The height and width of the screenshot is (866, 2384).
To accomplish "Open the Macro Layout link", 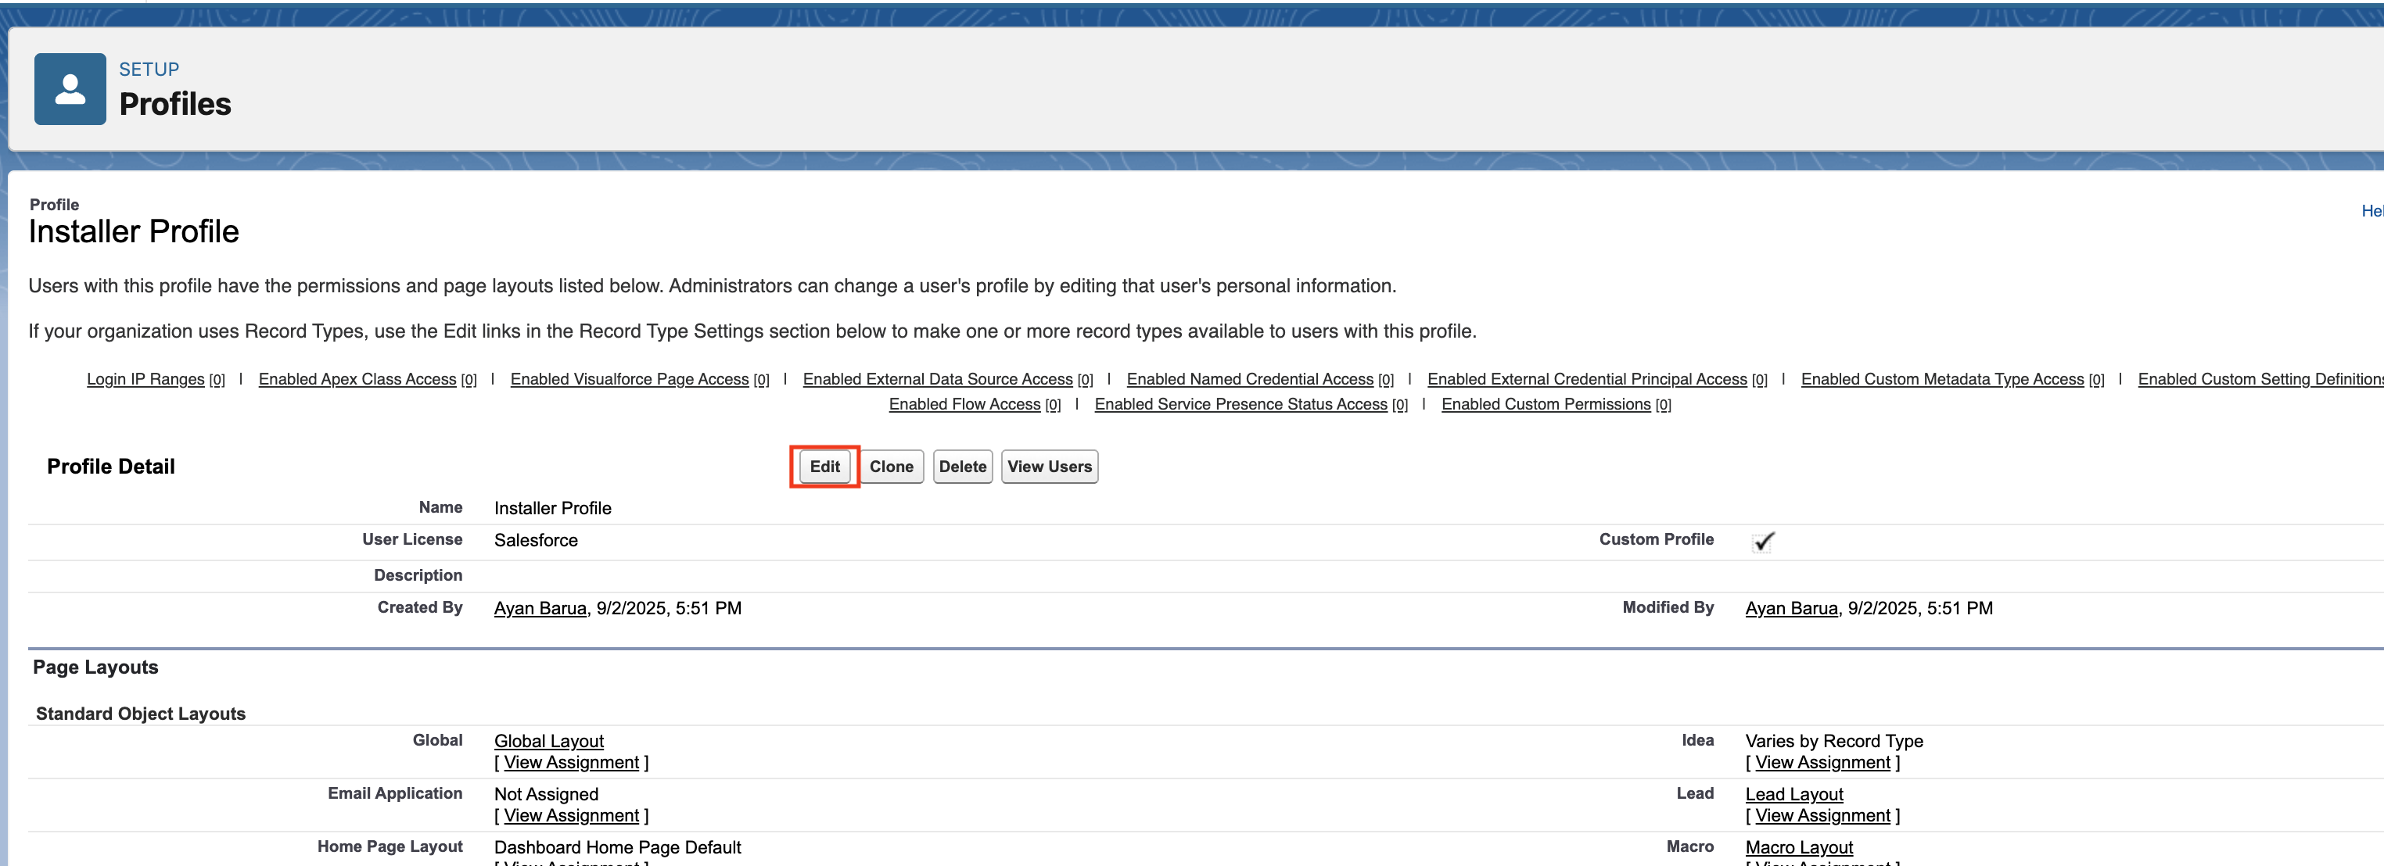I will pos(1798,846).
